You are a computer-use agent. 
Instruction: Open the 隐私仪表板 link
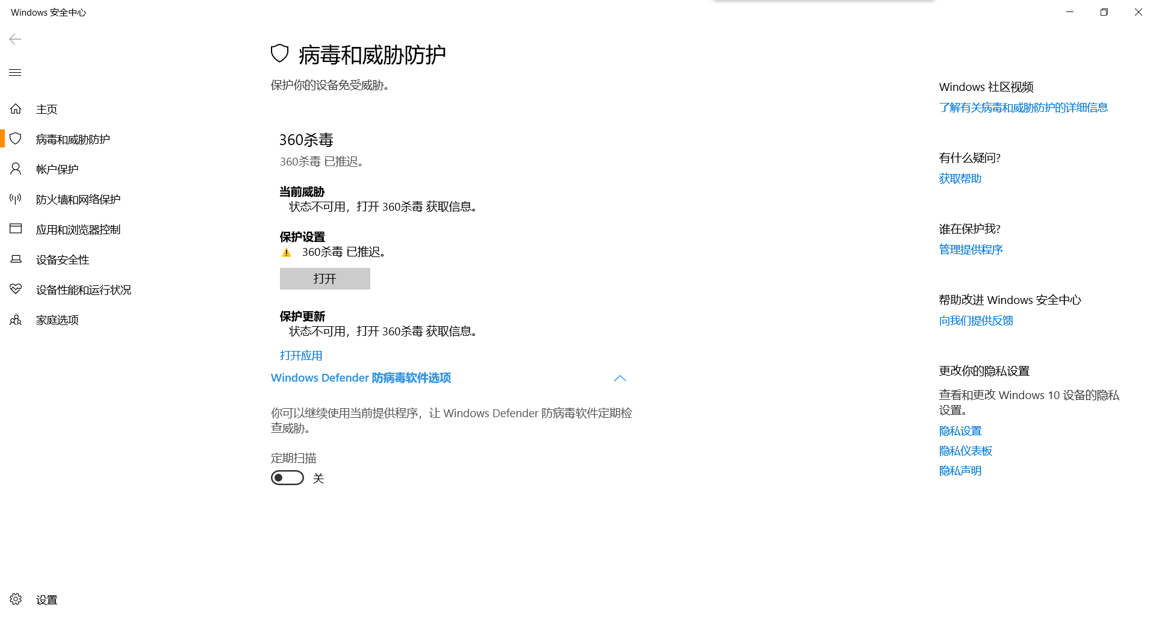(x=966, y=451)
